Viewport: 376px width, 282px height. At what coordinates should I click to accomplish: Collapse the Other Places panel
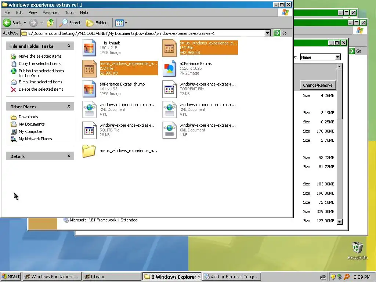[x=69, y=106]
